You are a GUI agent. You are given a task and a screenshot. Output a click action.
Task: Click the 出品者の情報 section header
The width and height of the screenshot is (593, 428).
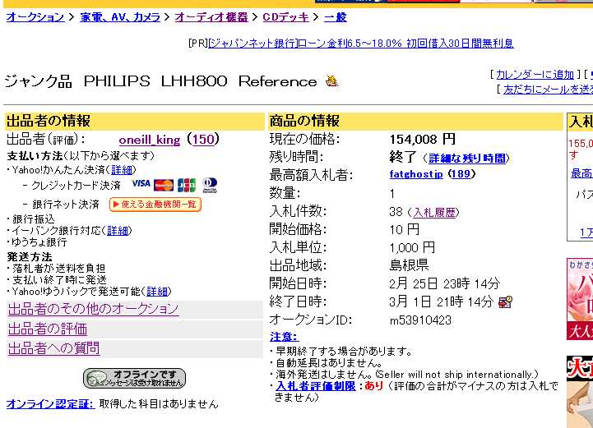coord(135,122)
